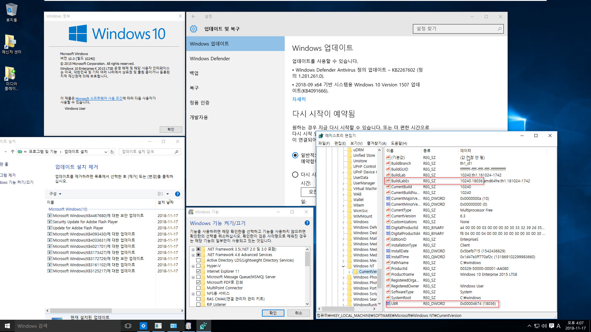Open Task View on the taskbar

coord(128,326)
